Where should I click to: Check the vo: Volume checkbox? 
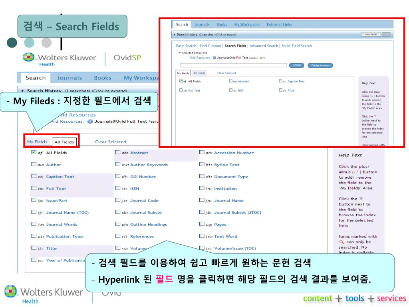[x=118, y=248]
